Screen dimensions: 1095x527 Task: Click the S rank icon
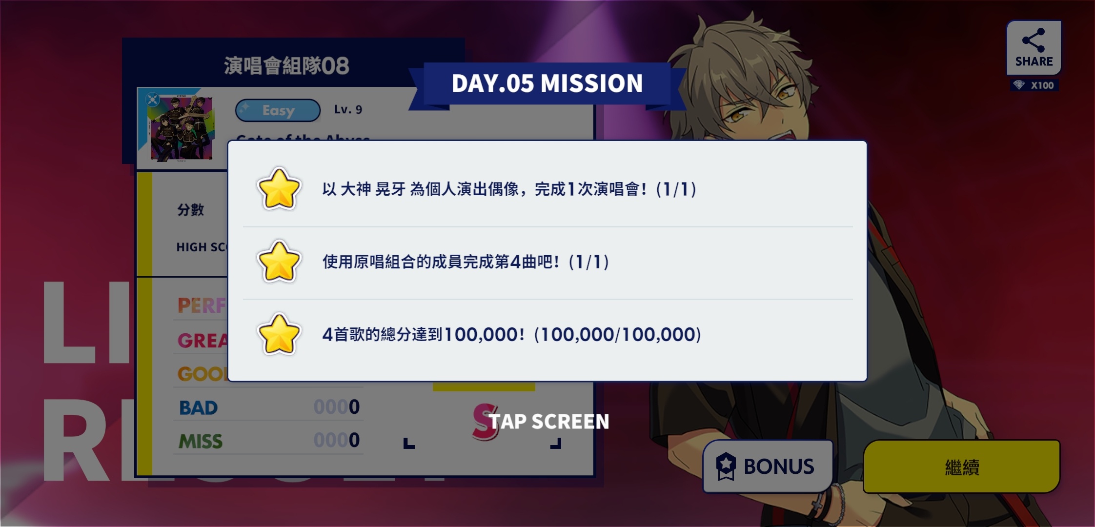(x=485, y=422)
